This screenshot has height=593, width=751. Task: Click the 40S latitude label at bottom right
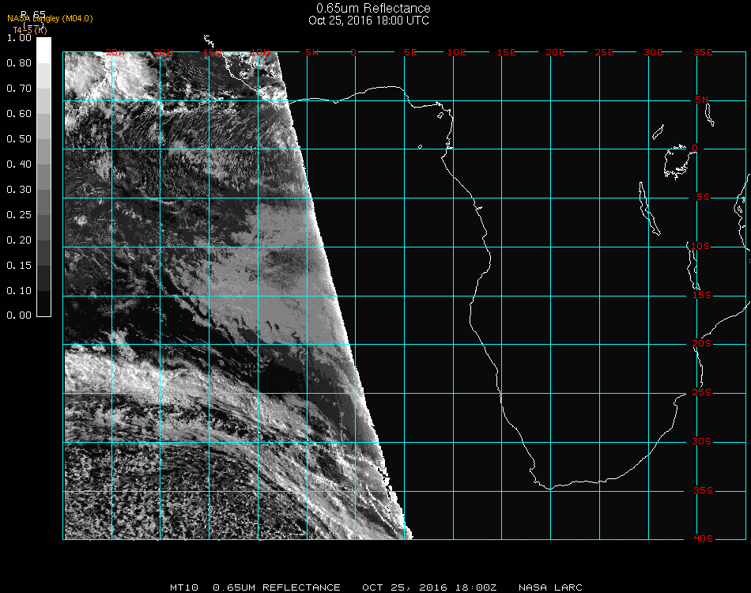(702, 538)
